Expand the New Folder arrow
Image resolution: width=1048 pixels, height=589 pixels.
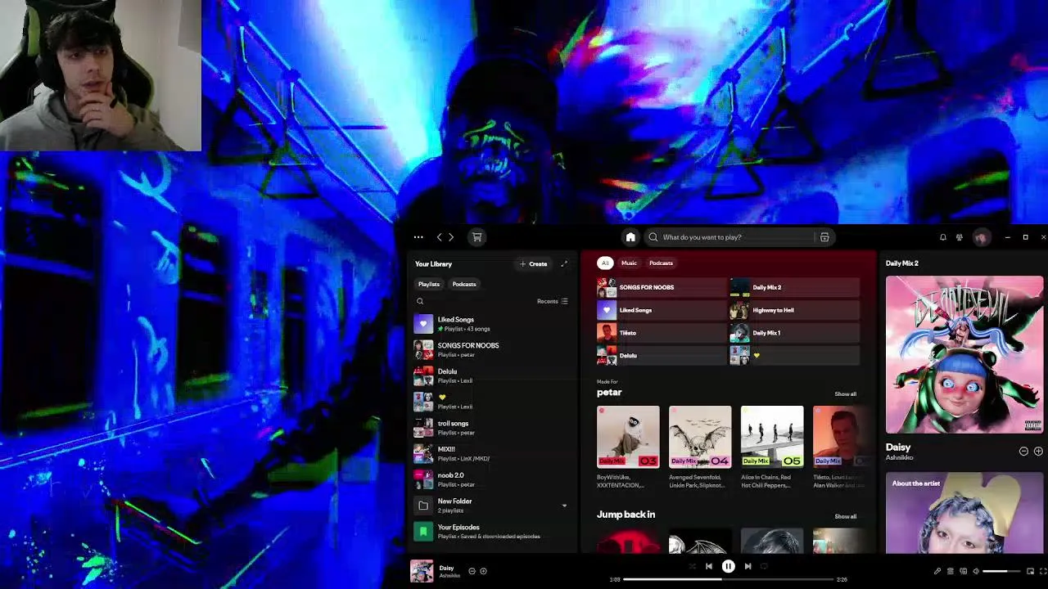tap(564, 506)
